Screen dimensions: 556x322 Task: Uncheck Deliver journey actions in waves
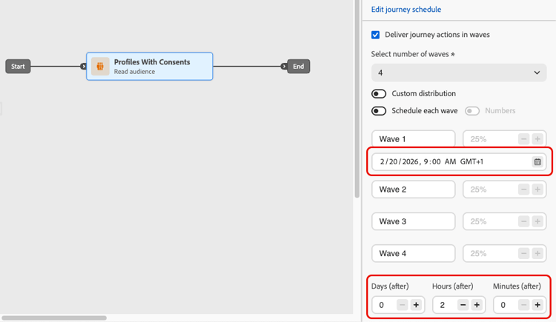[x=376, y=35]
